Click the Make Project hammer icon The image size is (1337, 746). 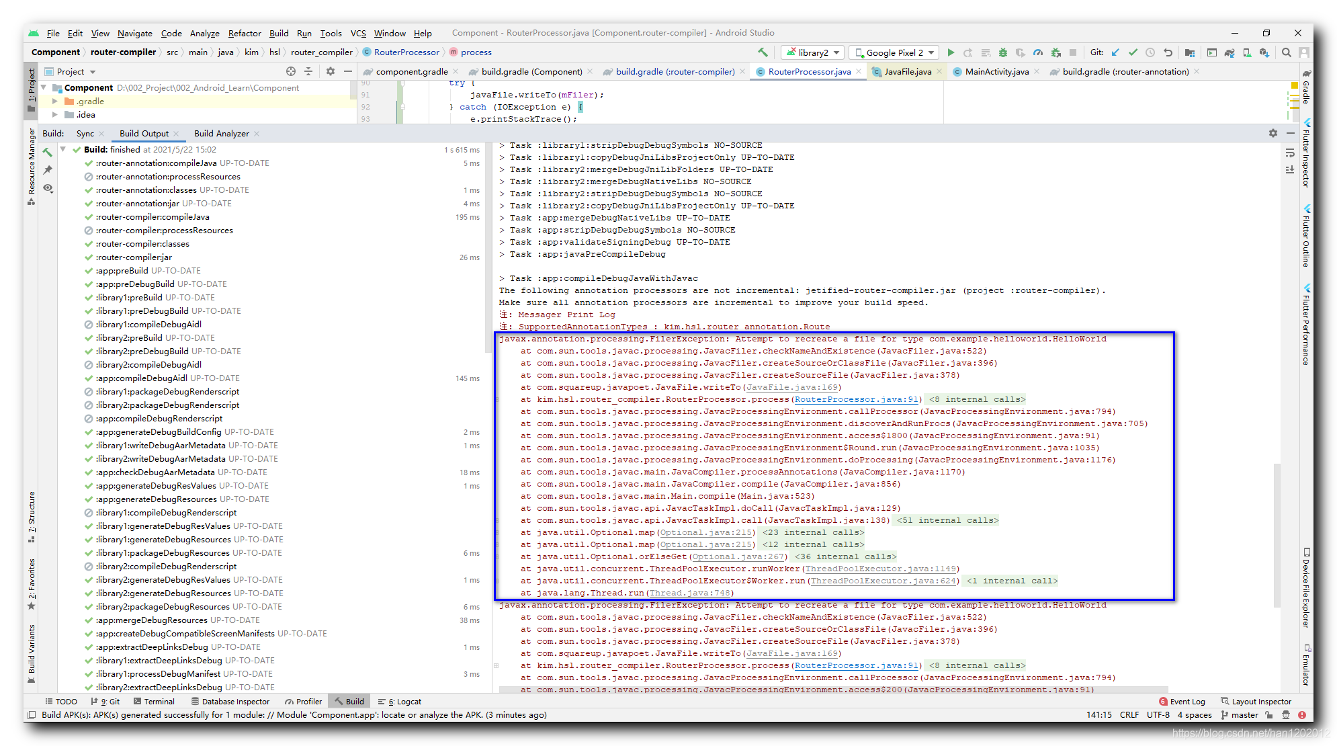click(763, 52)
